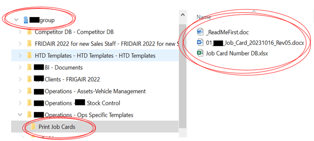Screen dimensions: 314x141
Task: Click the Stock Control folder icon
Action: pos(29,103)
